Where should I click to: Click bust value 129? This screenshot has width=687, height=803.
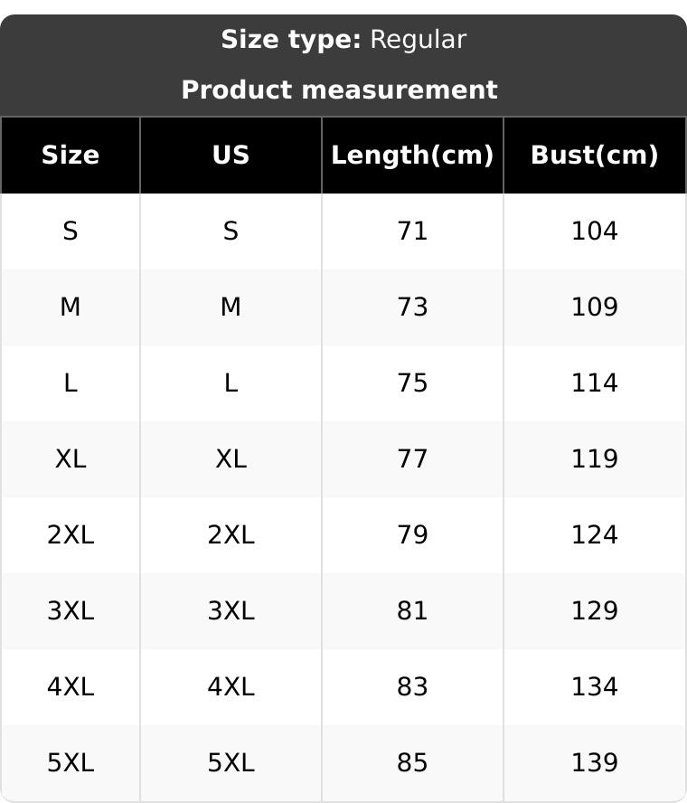[x=594, y=611]
